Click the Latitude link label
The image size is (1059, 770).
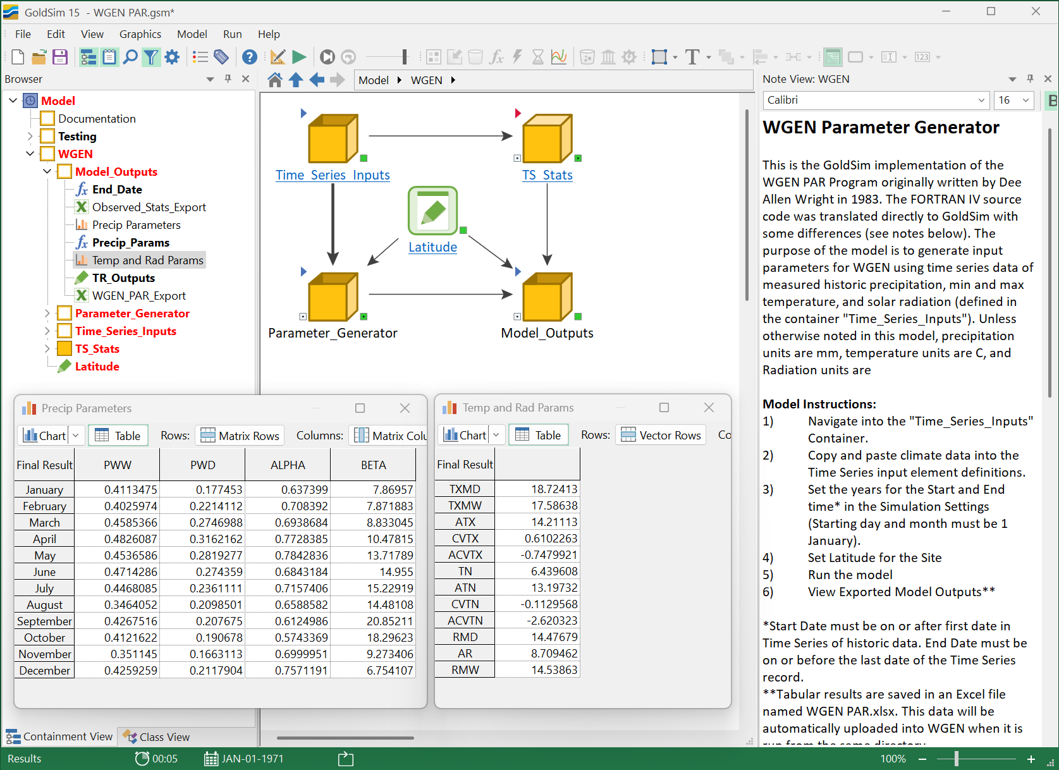pos(433,247)
